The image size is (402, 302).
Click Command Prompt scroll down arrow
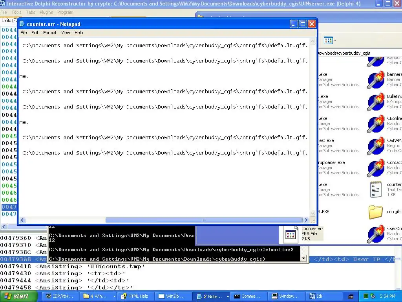click(x=304, y=258)
